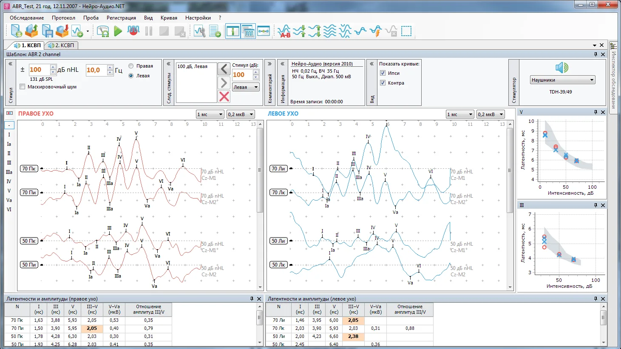Screen dimensions: 621x349
Task: Click converging green arrows curve icon
Action: pyautogui.click(x=299, y=31)
